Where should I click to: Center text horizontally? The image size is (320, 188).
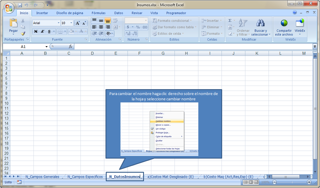pyautogui.click(x=101, y=27)
